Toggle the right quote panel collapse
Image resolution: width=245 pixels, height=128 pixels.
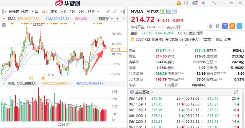tap(123, 11)
